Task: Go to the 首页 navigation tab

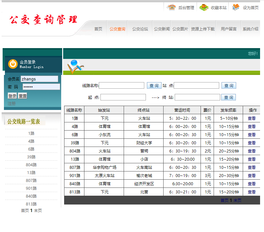Action: (x=98, y=29)
